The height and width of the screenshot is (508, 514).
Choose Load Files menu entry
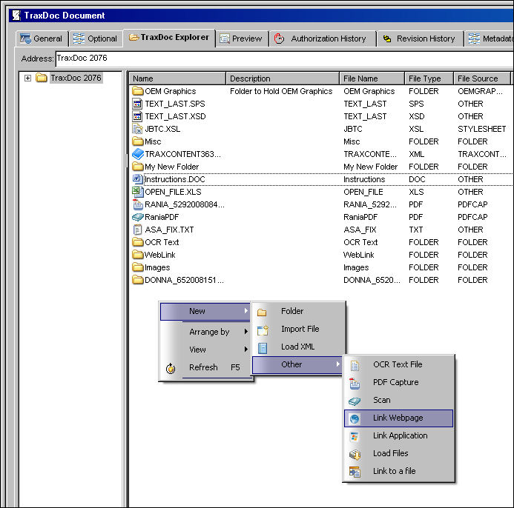coord(398,453)
